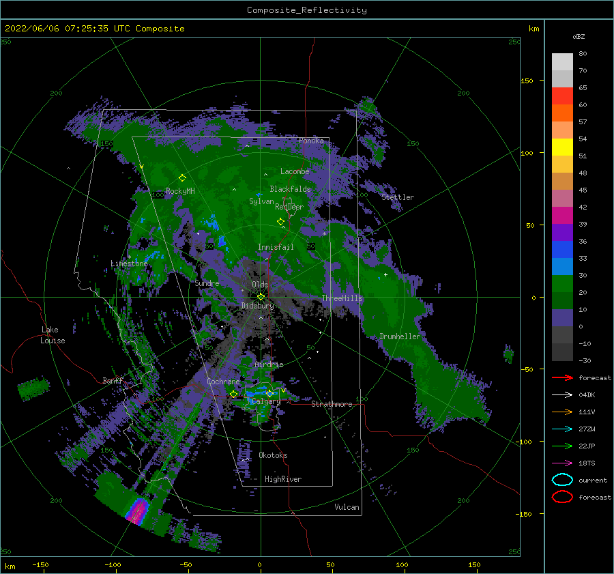
Task: Click the ThreeHills town label
Action: [x=342, y=298]
